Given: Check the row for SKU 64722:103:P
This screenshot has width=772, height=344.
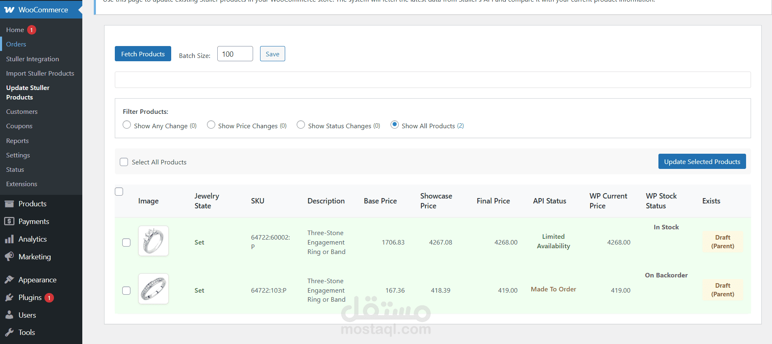Looking at the screenshot, I should tap(126, 291).
